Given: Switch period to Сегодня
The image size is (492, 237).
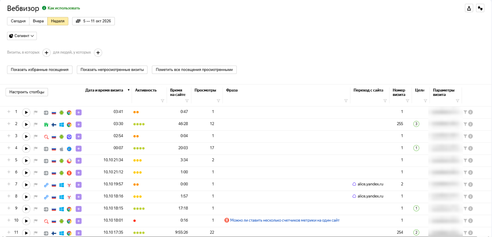Looking at the screenshot, I should 18,21.
